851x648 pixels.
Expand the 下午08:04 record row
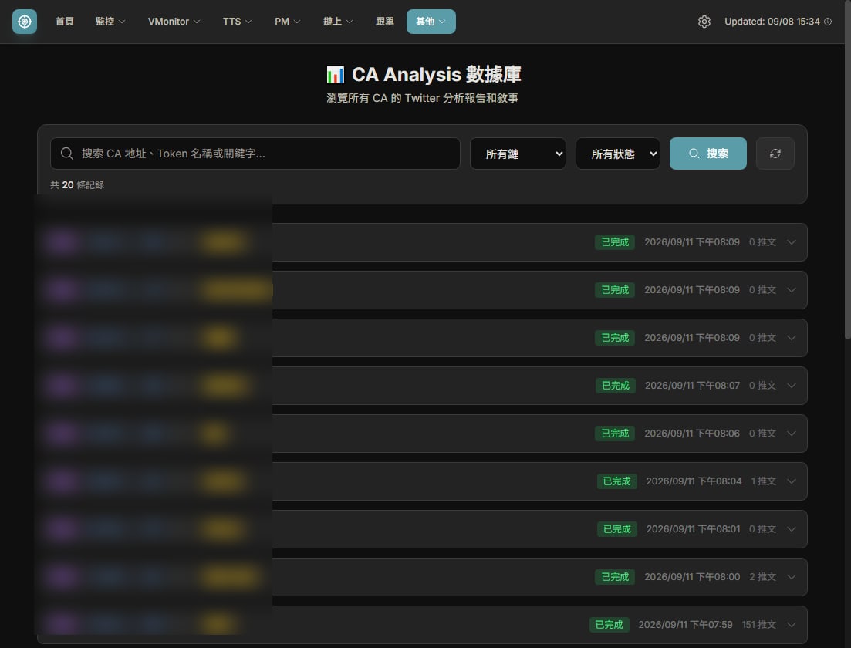422,481
